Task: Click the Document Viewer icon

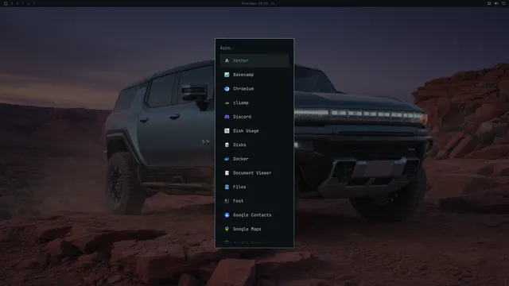Action: (x=227, y=173)
